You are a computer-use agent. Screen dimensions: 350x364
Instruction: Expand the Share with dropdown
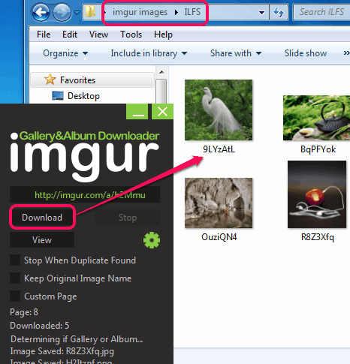236,53
